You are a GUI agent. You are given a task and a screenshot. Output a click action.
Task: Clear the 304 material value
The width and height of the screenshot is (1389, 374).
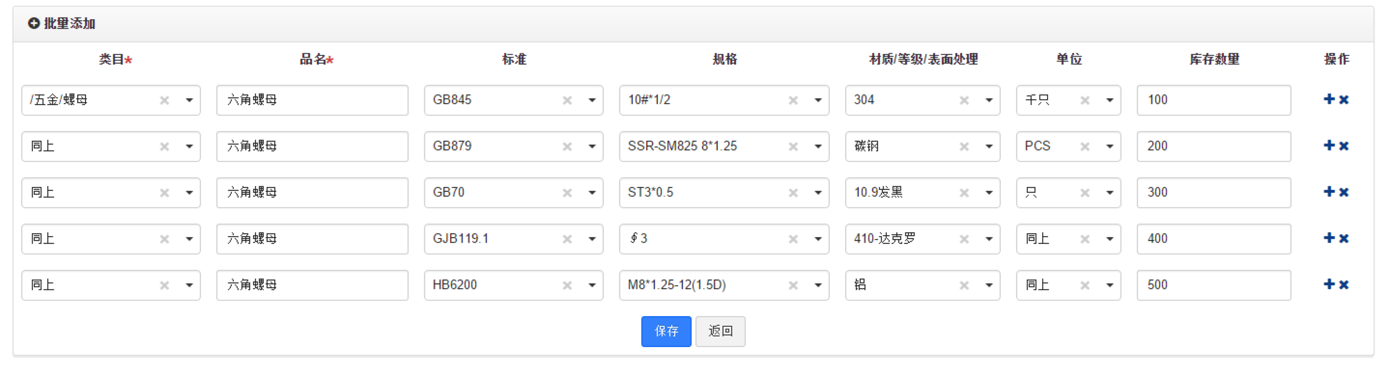tap(964, 100)
